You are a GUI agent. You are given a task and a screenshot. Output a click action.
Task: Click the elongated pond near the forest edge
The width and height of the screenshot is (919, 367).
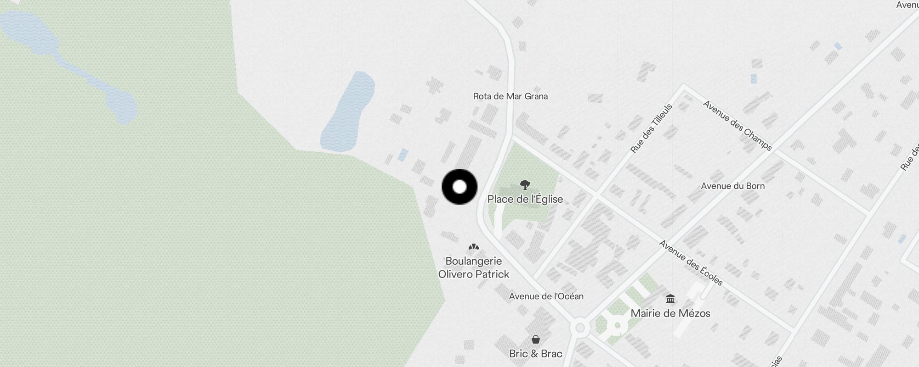click(x=348, y=112)
